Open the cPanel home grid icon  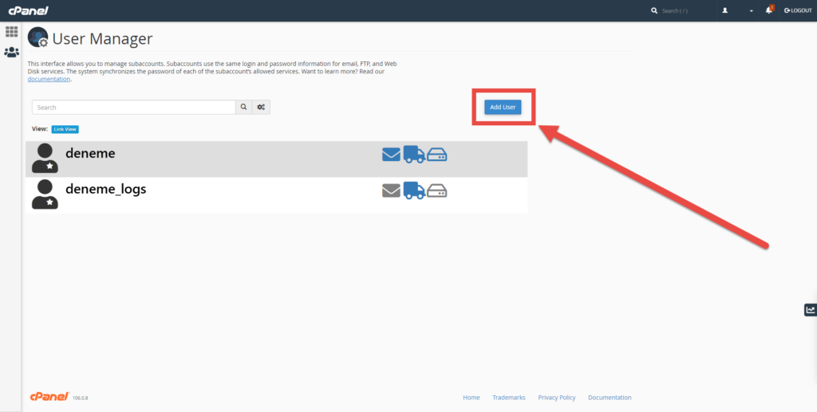[11, 32]
